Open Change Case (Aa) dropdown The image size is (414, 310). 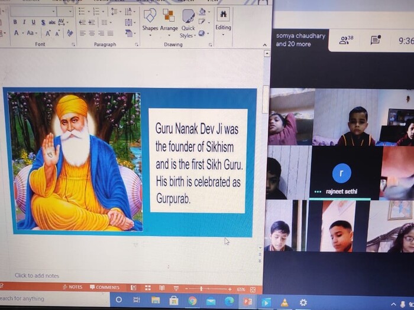(32, 33)
